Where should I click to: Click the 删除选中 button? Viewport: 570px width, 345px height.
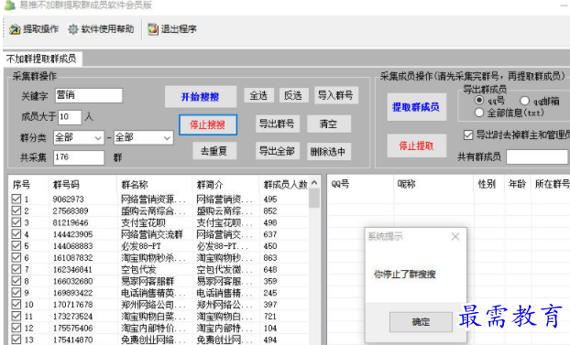pos(329,151)
